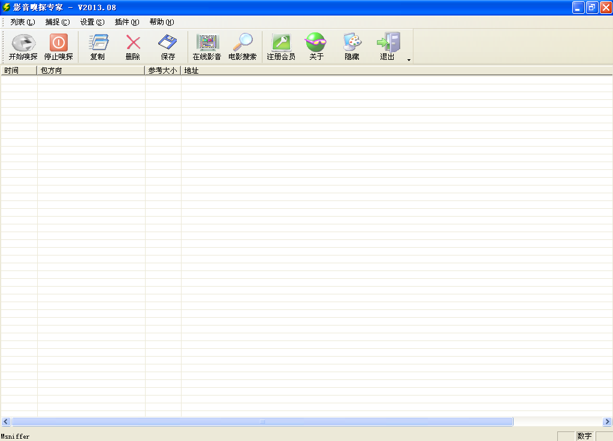Minimize the 影音嗅探专家 window
613x441 pixels.
pos(578,7)
